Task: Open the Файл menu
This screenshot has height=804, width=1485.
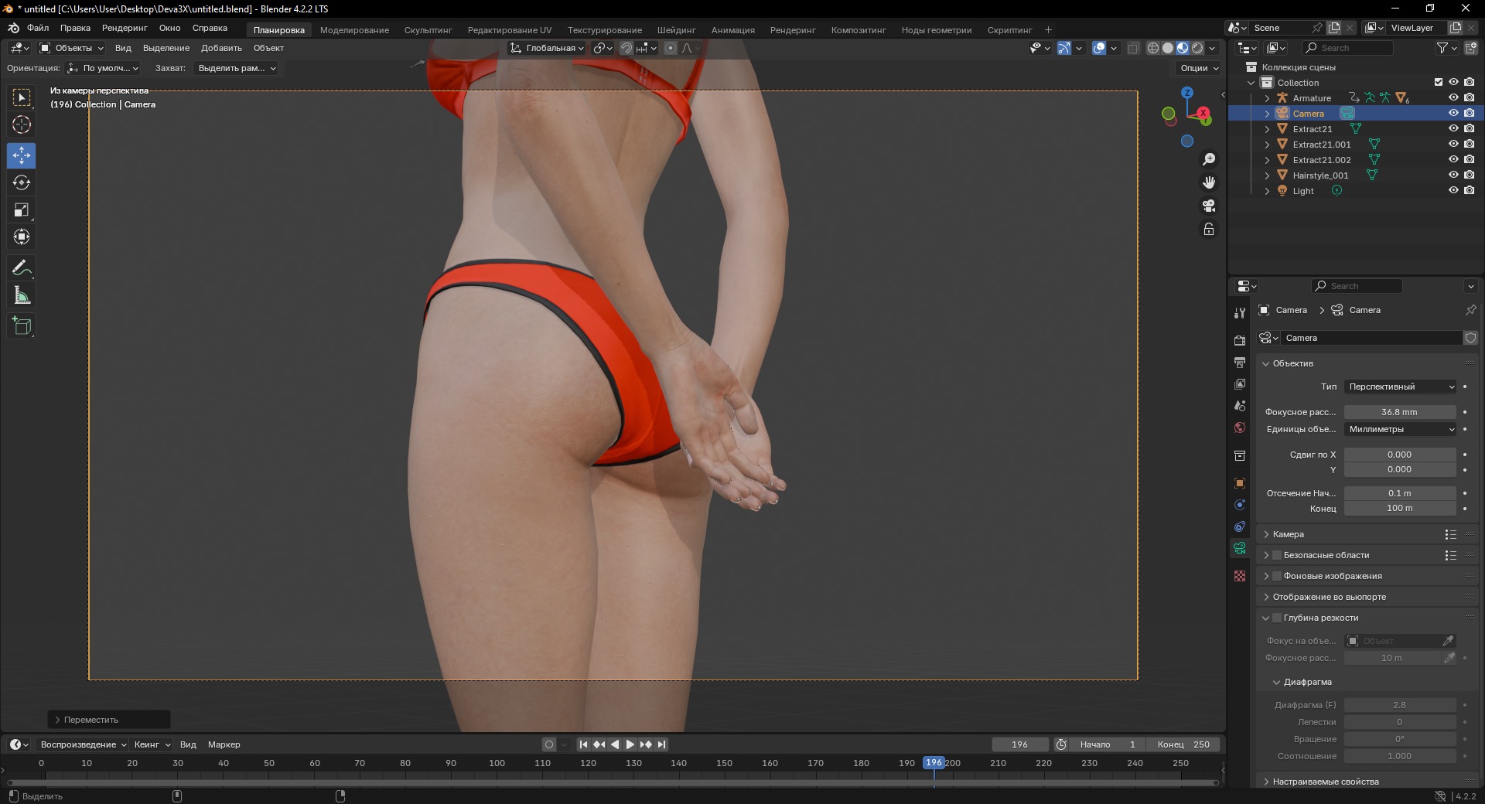Action: pyautogui.click(x=38, y=28)
